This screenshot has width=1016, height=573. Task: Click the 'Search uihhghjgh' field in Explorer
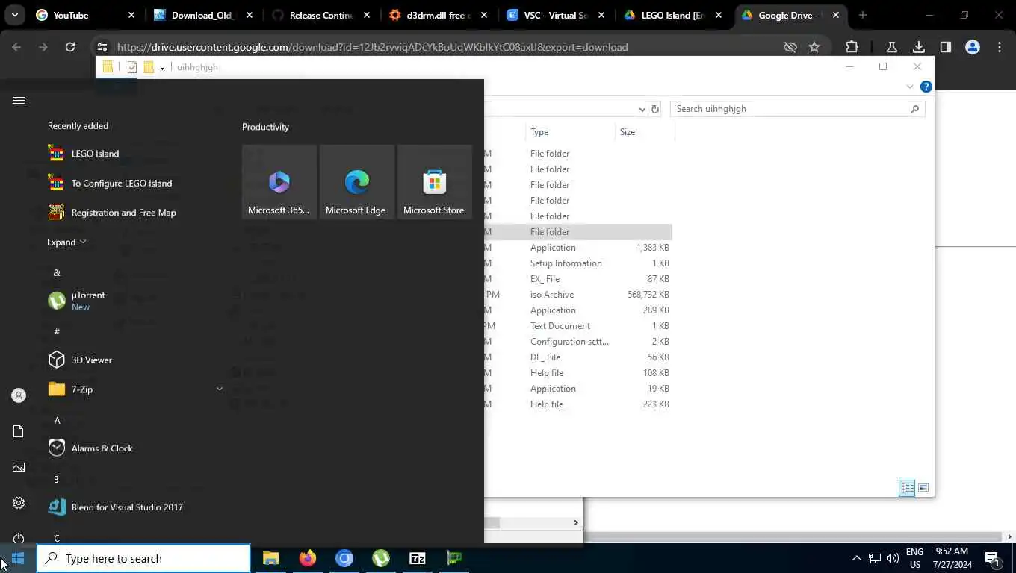pyautogui.click(x=798, y=109)
